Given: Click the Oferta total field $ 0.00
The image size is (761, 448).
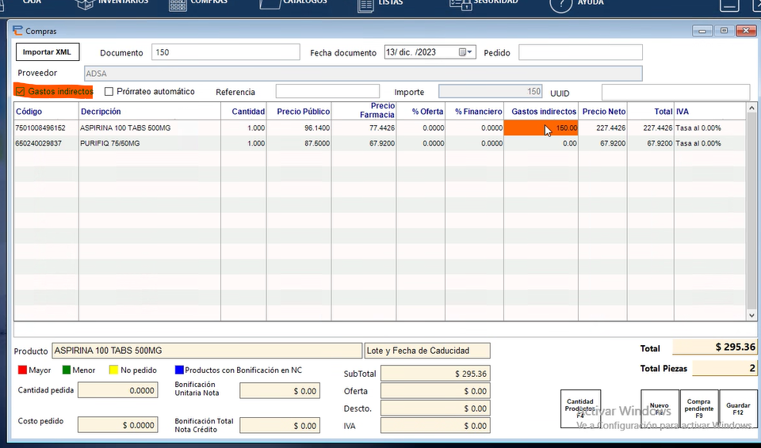Looking at the screenshot, I should click(435, 391).
